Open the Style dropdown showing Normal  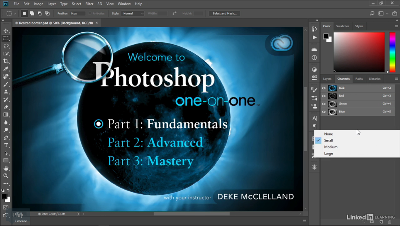coord(133,14)
